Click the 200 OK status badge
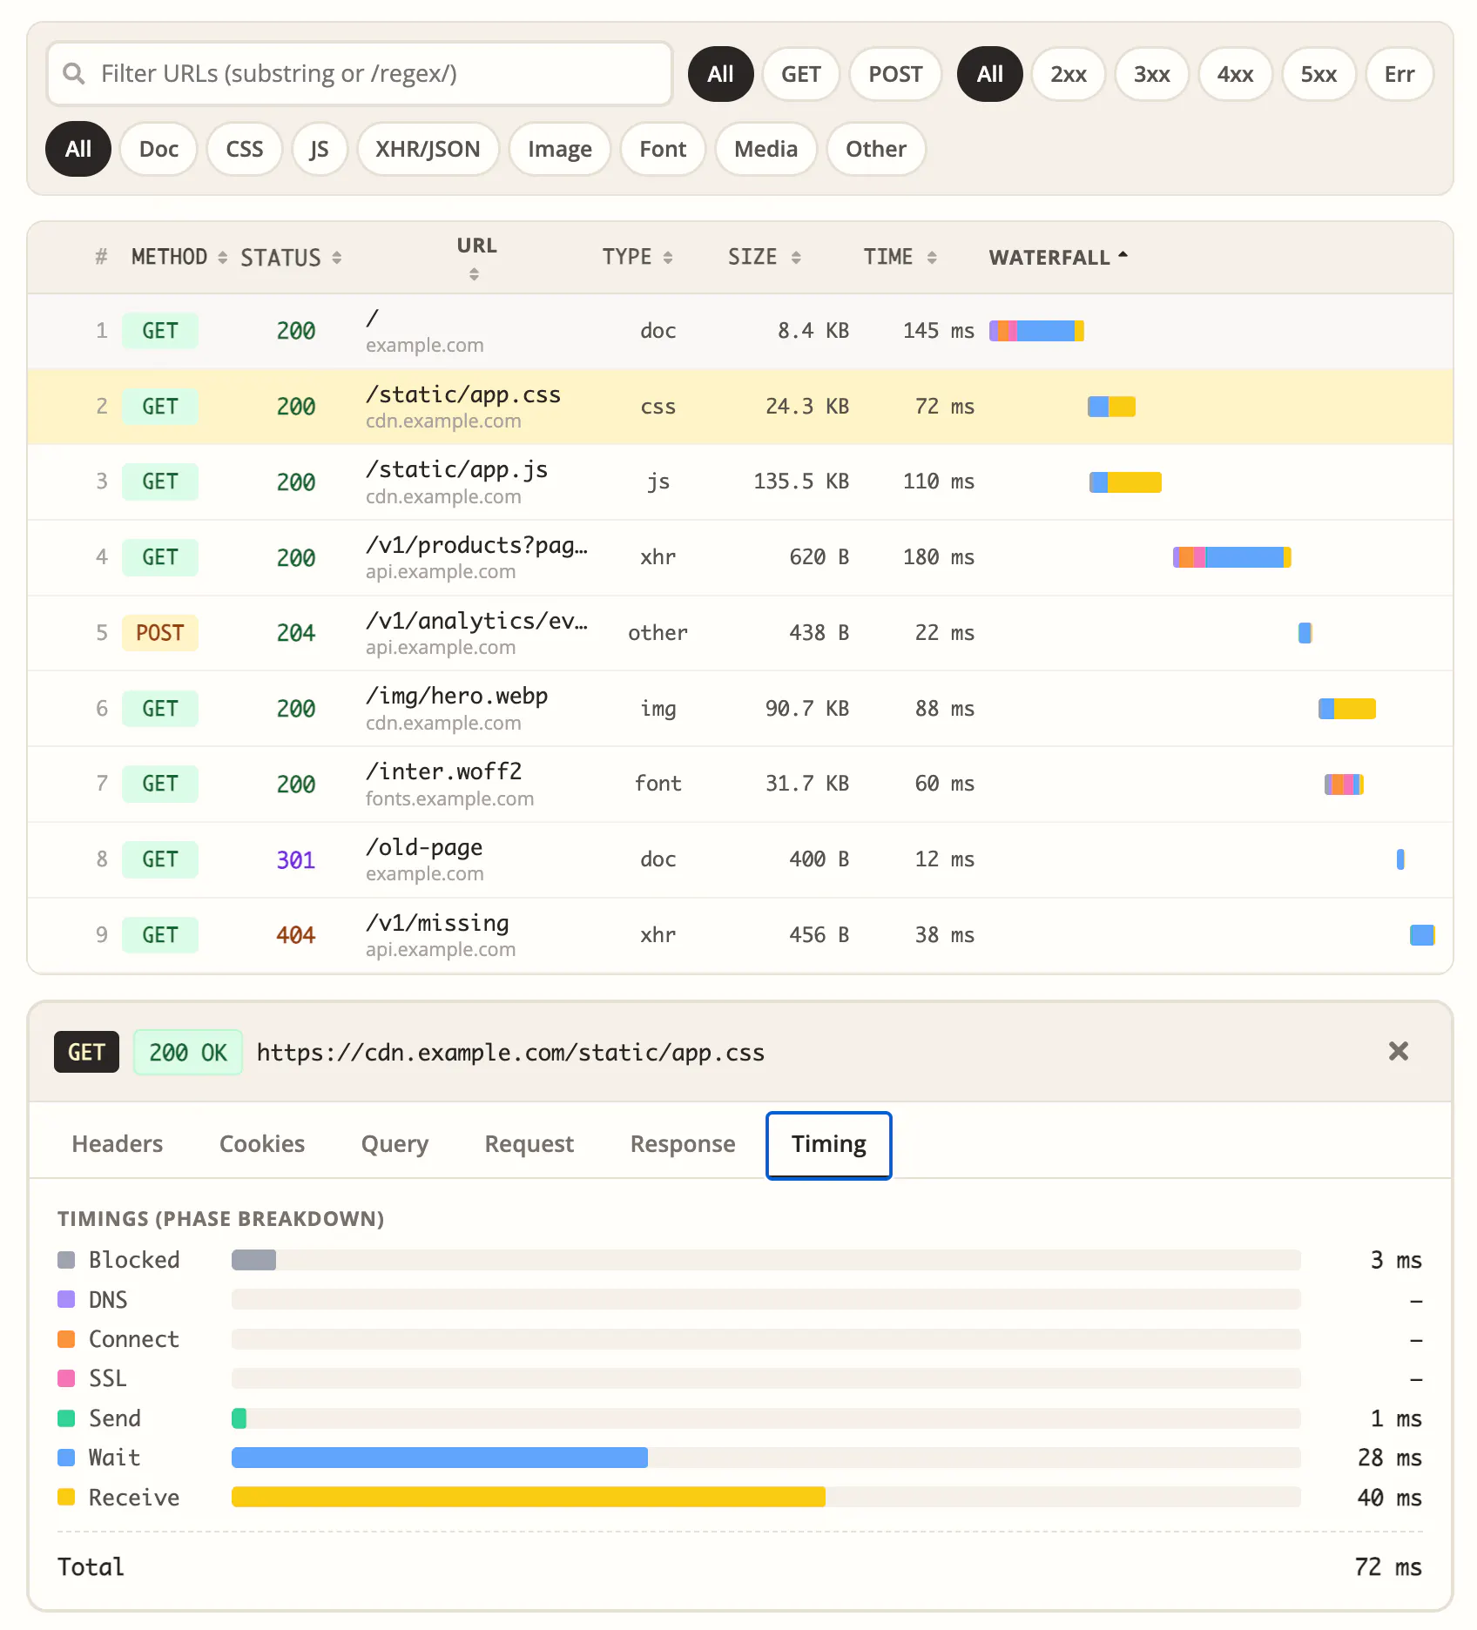Screen dimensions: 1477x1630 pos(188,1052)
